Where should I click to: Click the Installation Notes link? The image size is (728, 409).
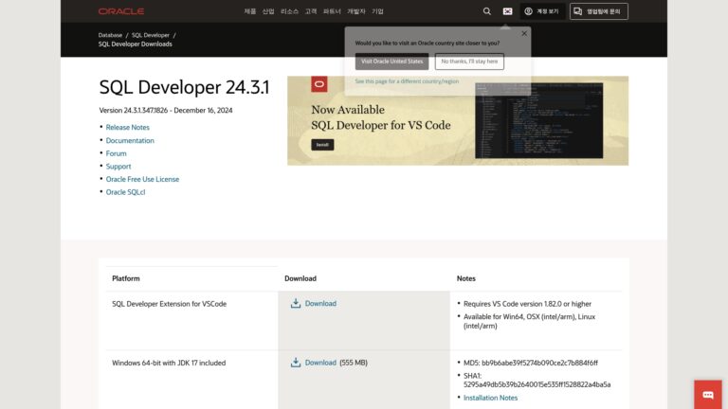[x=490, y=398]
